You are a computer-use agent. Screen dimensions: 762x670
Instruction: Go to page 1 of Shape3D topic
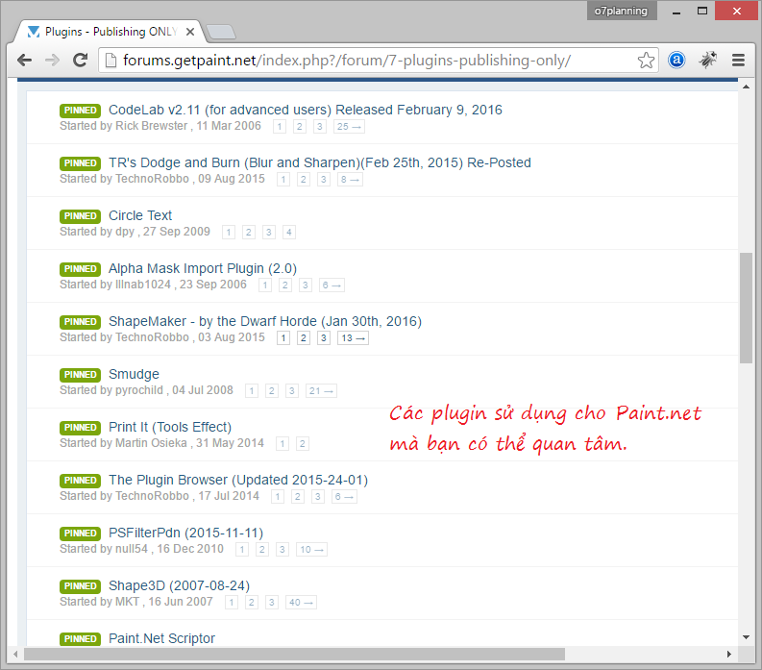tap(232, 603)
